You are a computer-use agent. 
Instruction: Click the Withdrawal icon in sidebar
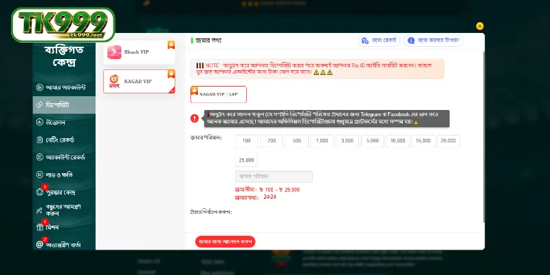[x=40, y=122]
